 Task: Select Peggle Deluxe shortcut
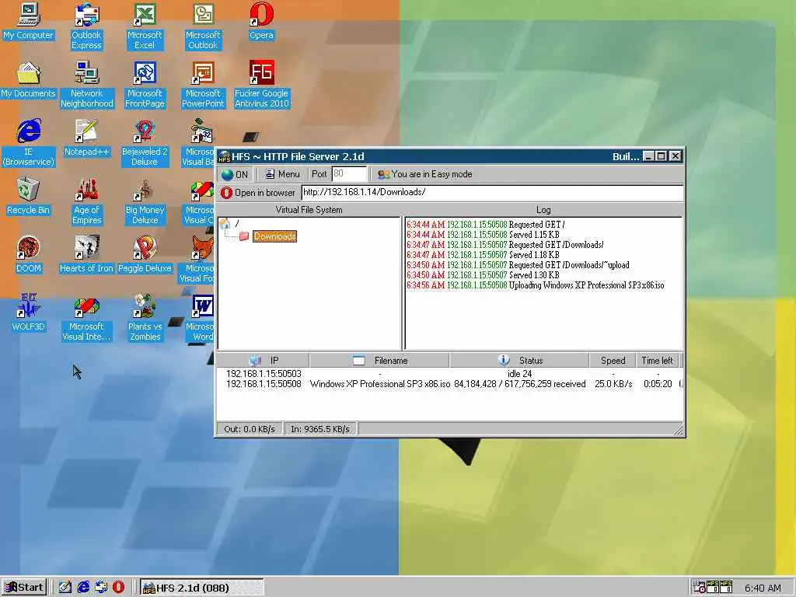145,255
